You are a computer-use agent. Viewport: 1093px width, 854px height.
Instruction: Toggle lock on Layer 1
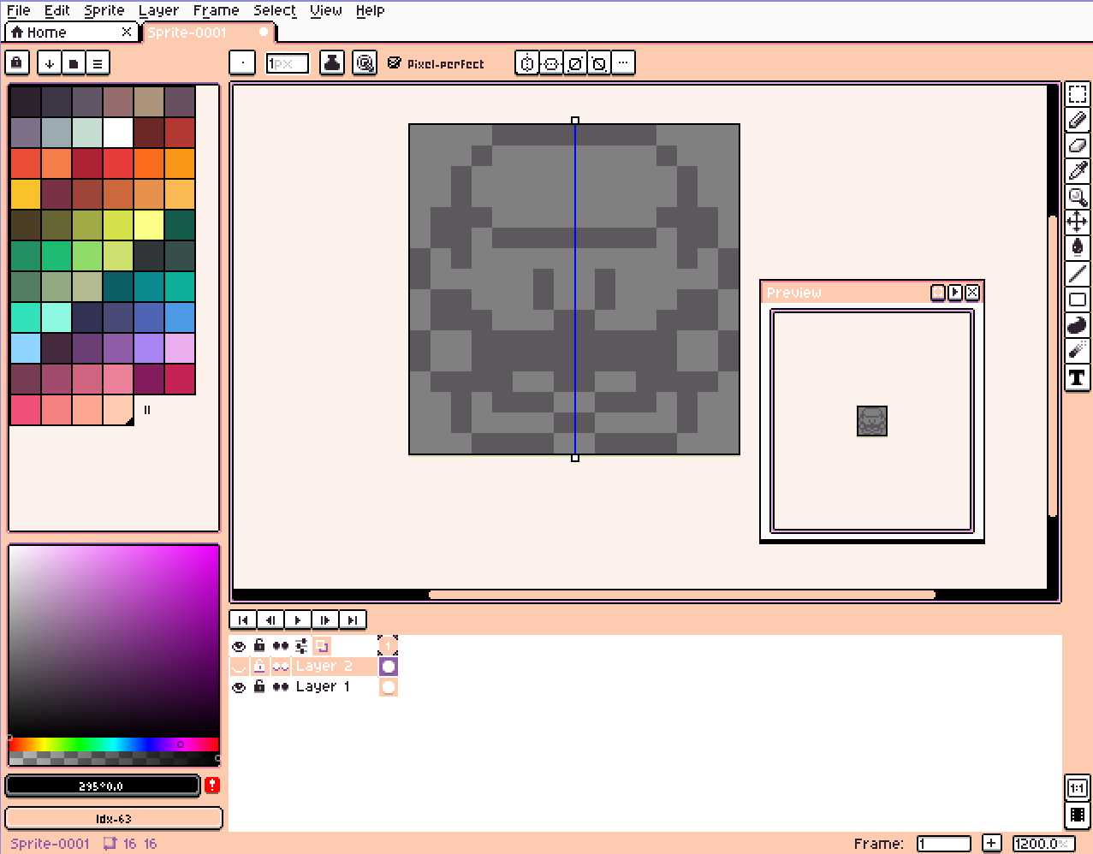click(259, 687)
